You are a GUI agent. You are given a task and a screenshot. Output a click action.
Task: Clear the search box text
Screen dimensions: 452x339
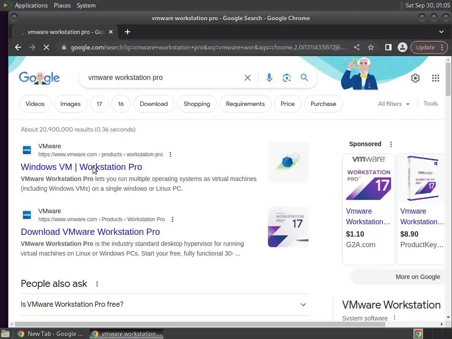click(247, 78)
